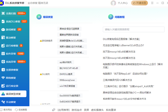Click the 运行库修复 sidebar icon
The image size is (168, 112).
point(3,45)
